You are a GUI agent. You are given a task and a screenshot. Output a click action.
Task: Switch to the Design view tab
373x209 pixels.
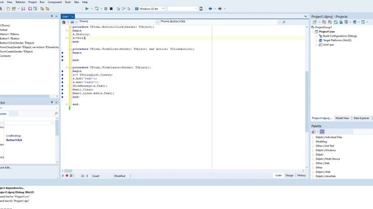click(289, 175)
